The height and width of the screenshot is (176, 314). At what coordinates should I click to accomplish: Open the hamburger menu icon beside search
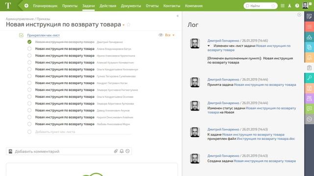(283, 6)
